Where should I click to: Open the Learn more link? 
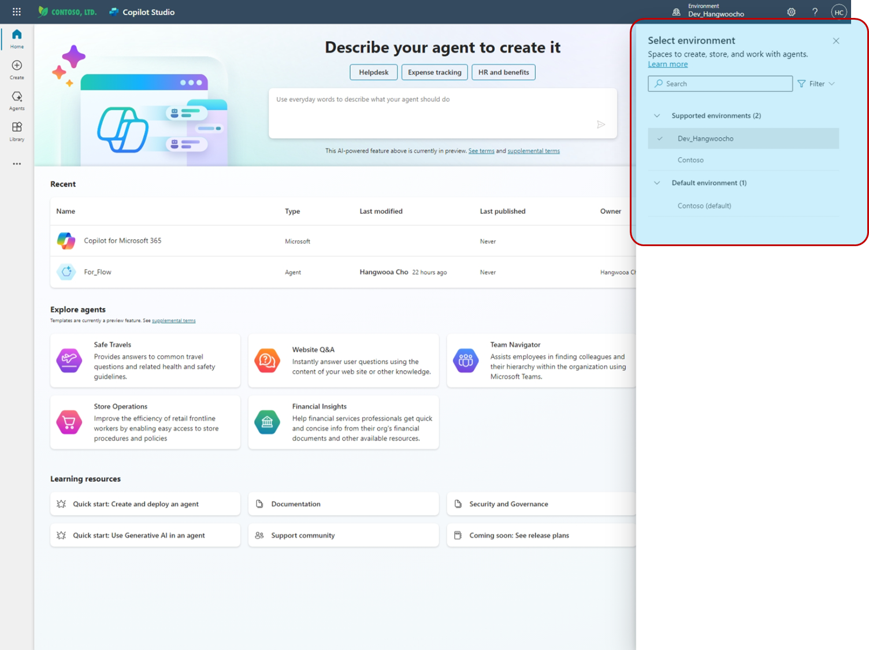(668, 64)
